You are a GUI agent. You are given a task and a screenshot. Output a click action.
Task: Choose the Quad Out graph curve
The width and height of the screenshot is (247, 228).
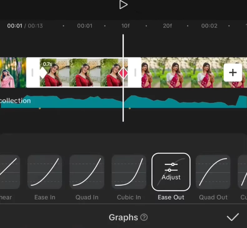pyautogui.click(x=213, y=172)
